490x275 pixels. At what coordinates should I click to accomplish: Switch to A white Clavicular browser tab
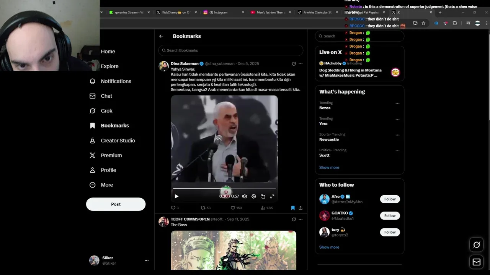coord(317,12)
